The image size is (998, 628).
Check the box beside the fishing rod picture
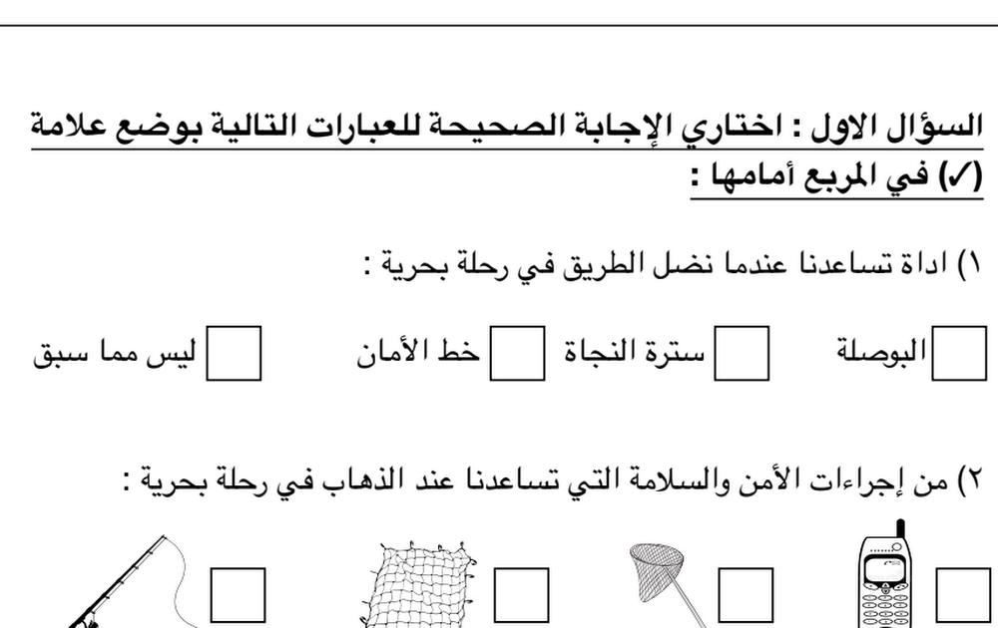pos(239,595)
